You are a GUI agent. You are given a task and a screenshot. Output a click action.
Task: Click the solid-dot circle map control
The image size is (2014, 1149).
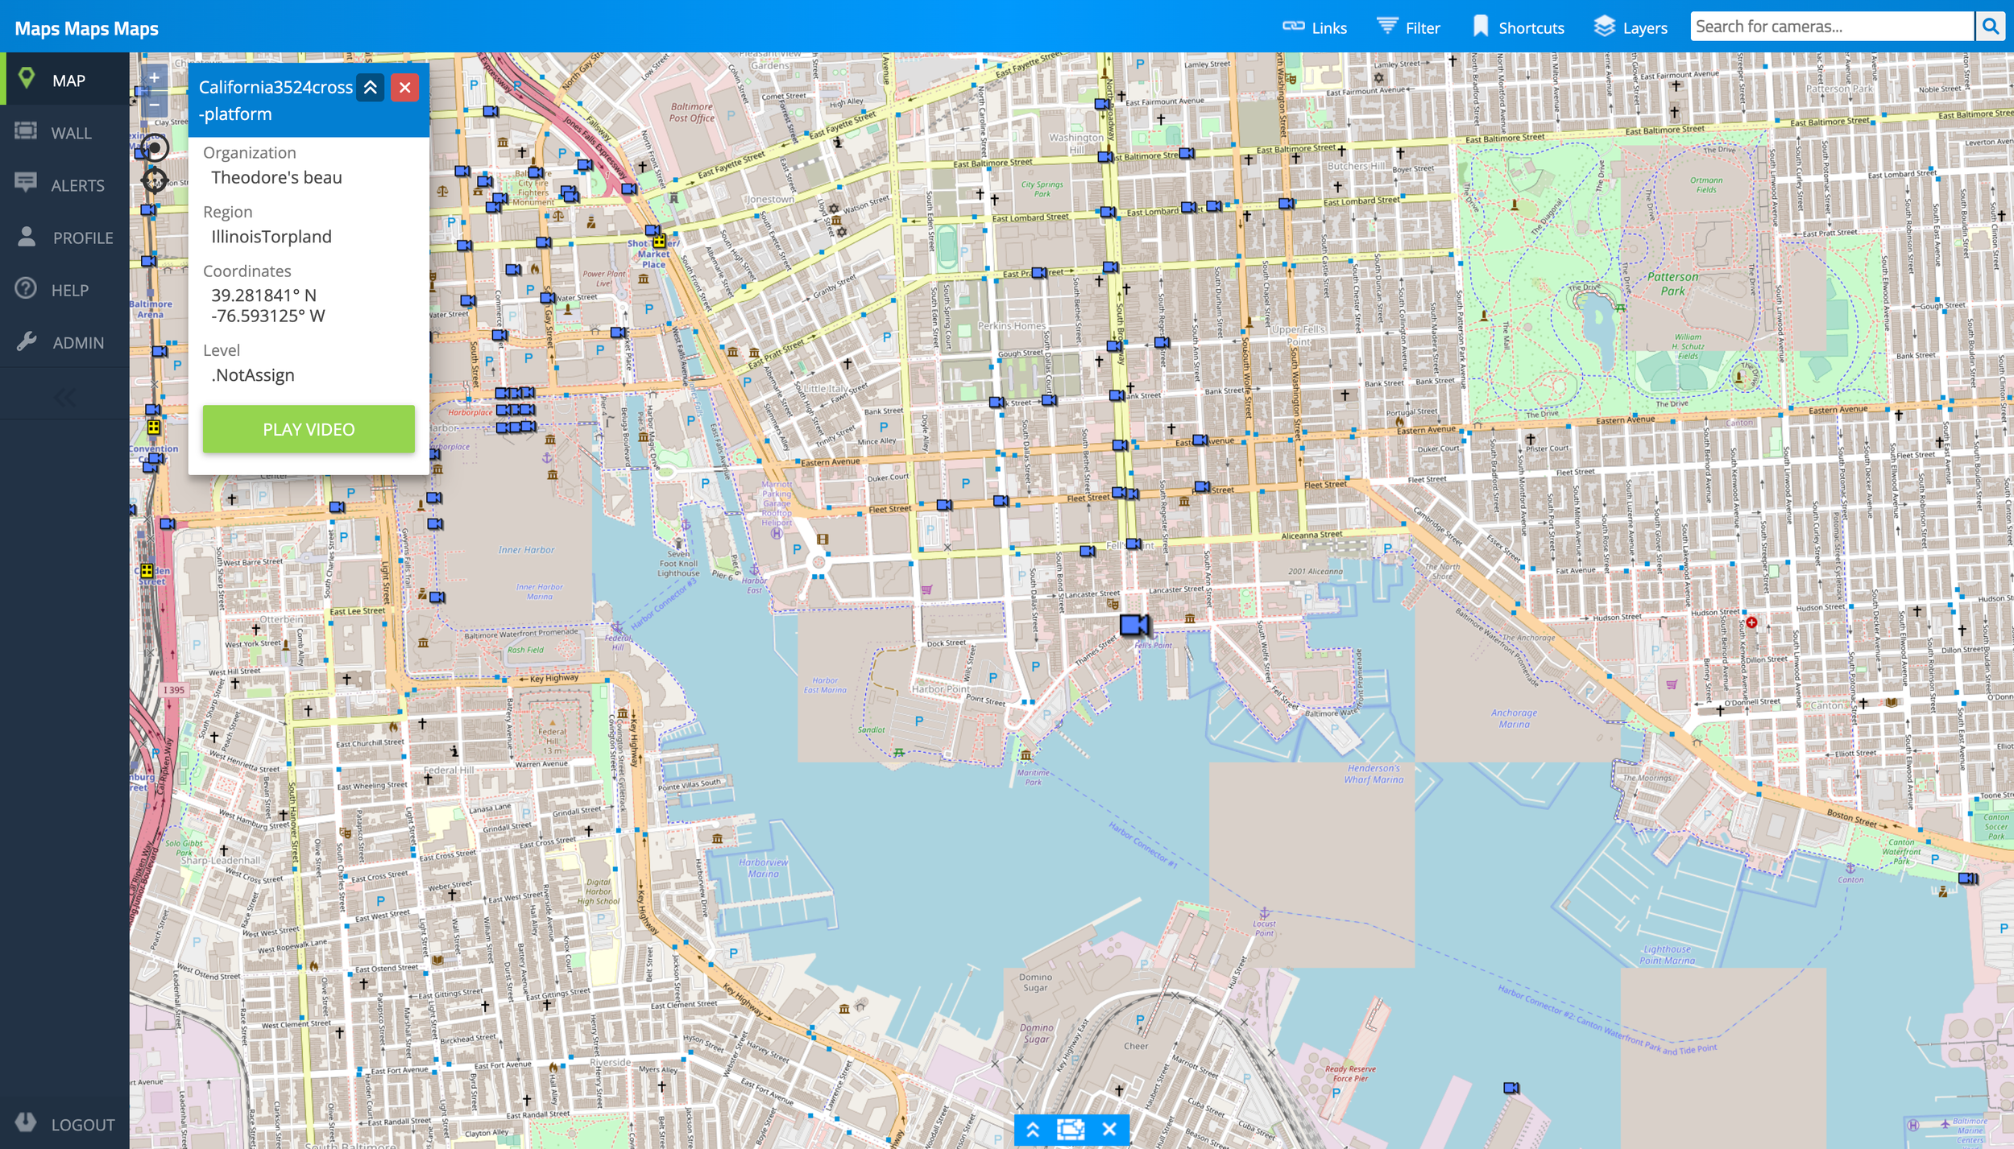point(155,148)
